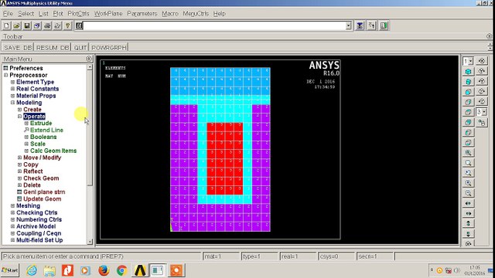Click the Pan Model Right arrow icon
The height and width of the screenshot is (278, 495).
pos(469,213)
